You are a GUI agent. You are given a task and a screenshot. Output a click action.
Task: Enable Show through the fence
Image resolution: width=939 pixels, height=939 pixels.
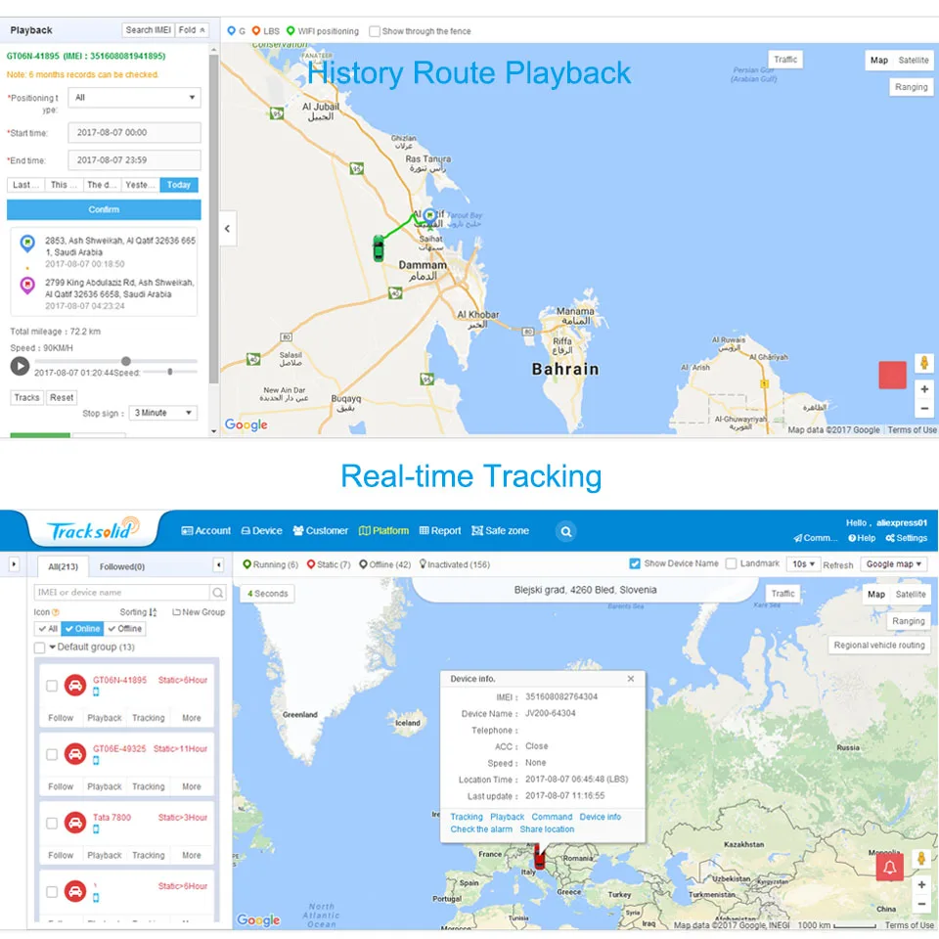click(375, 31)
